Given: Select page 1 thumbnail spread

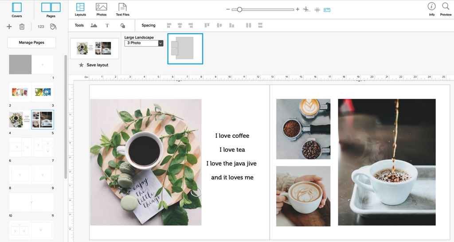Looking at the screenshot, I should (x=31, y=65).
